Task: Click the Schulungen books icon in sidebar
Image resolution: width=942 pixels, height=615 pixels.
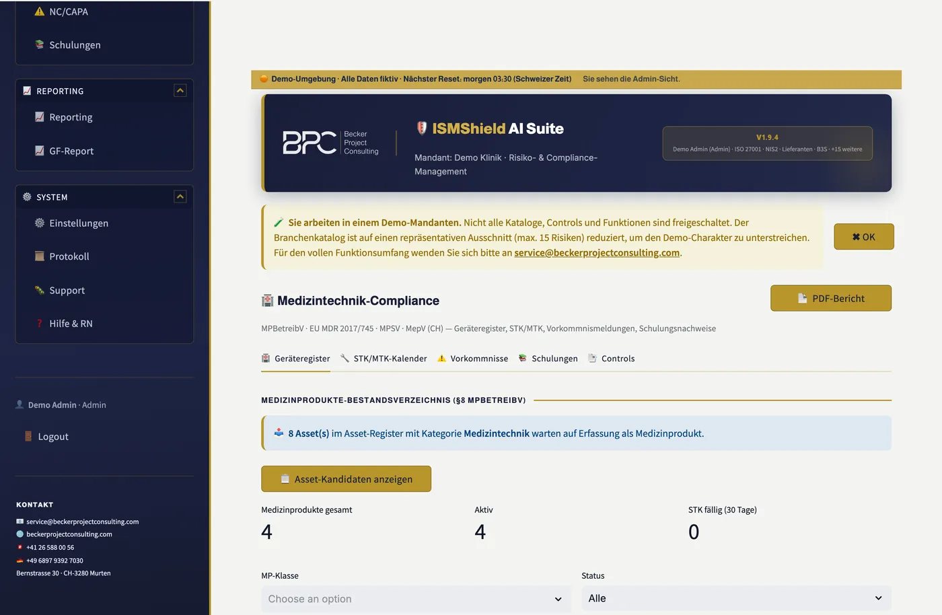Action: [x=40, y=44]
